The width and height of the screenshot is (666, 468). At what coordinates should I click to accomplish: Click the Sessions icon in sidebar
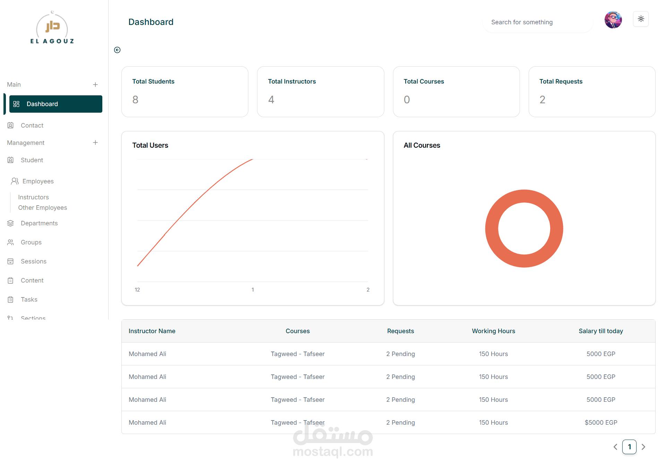pos(10,261)
